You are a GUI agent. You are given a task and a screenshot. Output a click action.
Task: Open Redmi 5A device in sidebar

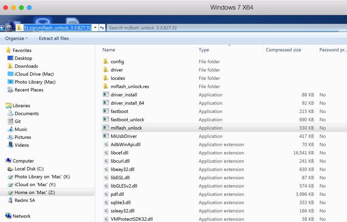tap(24, 200)
